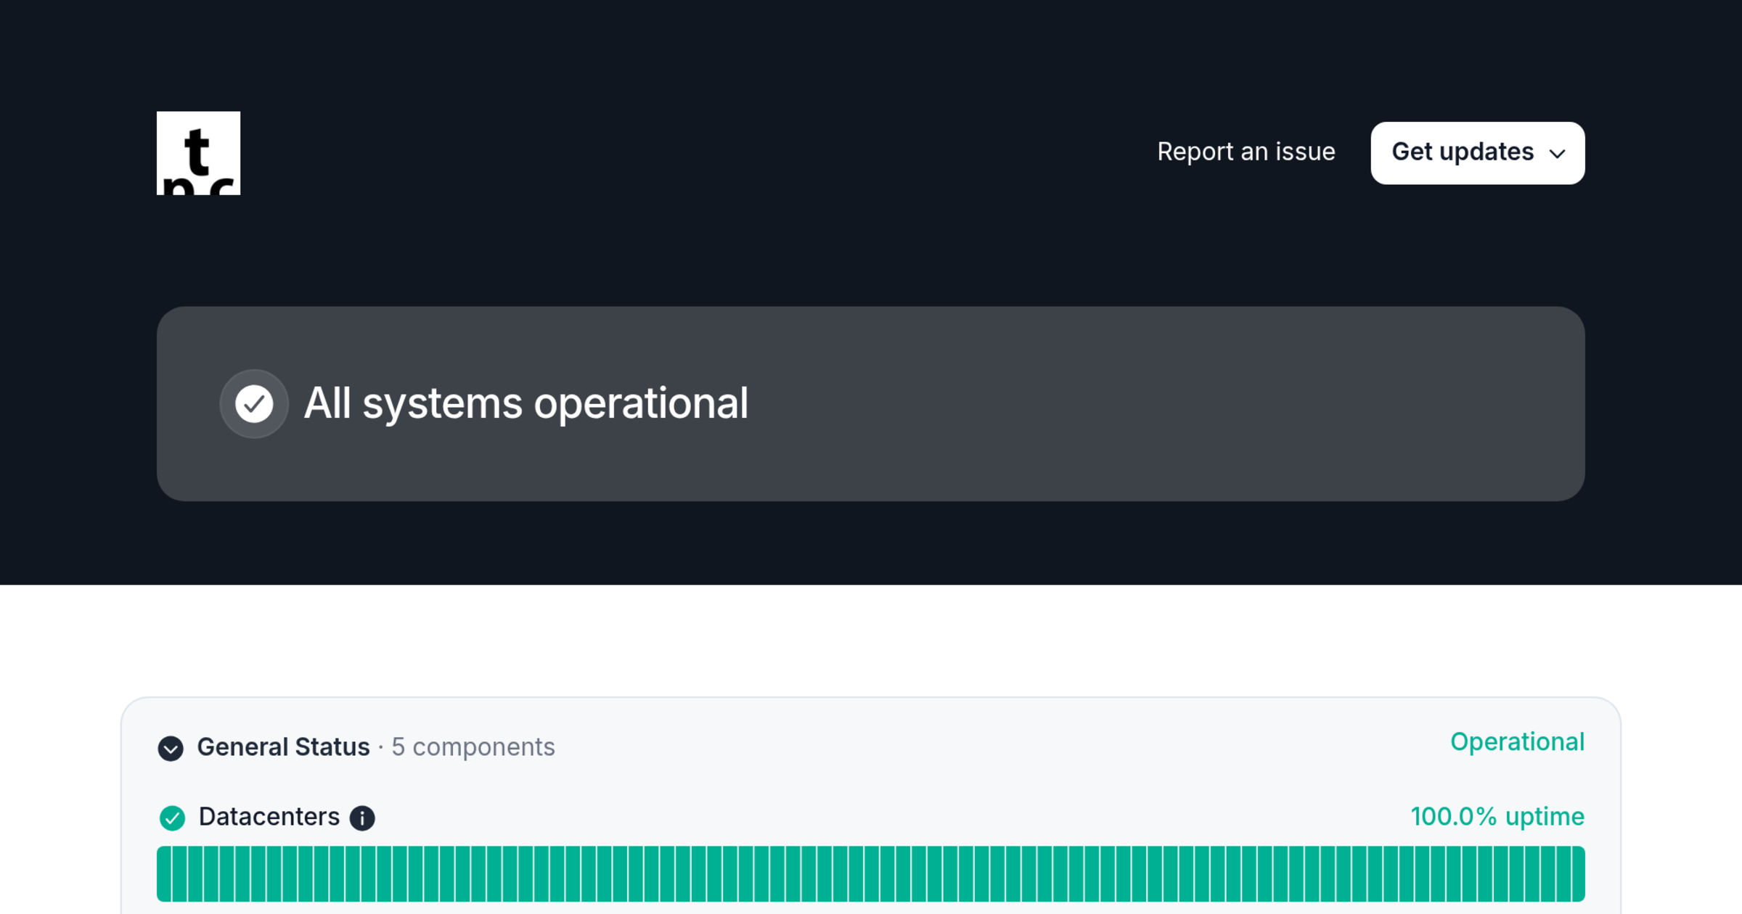Click the All systems operational banner text

pos(526,403)
